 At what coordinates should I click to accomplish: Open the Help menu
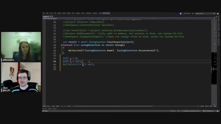(x=100, y=13)
